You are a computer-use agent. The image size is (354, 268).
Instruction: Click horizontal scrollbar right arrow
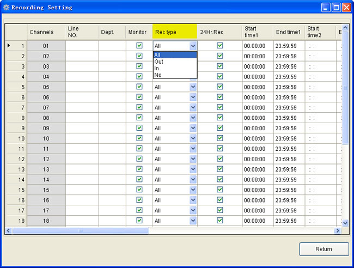[338, 231]
